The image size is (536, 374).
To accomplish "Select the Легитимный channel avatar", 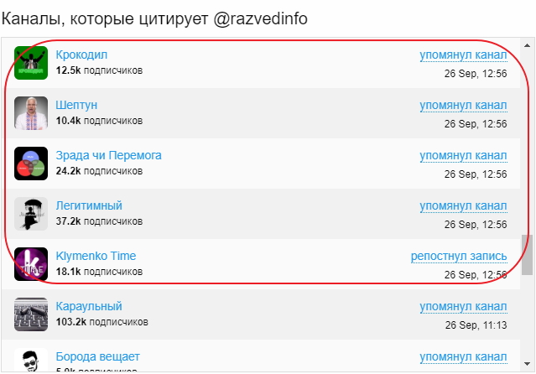I will click(x=31, y=214).
